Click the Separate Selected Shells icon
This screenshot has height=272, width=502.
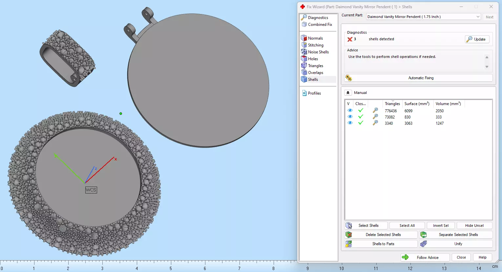coord(423,235)
